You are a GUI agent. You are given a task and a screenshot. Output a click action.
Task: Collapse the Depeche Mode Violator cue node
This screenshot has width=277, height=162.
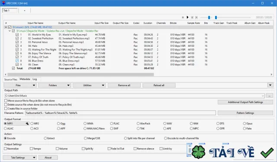(x=10, y=31)
